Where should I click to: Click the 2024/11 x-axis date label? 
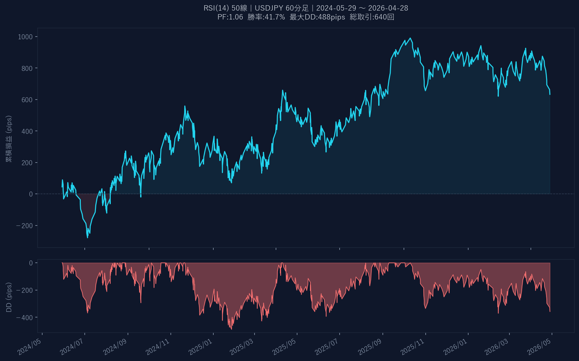click(x=158, y=347)
